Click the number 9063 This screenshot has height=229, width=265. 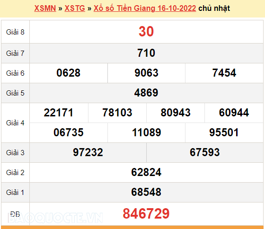[x=146, y=73]
